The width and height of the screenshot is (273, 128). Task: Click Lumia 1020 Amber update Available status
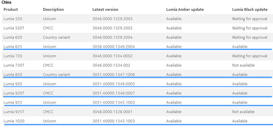174,121
